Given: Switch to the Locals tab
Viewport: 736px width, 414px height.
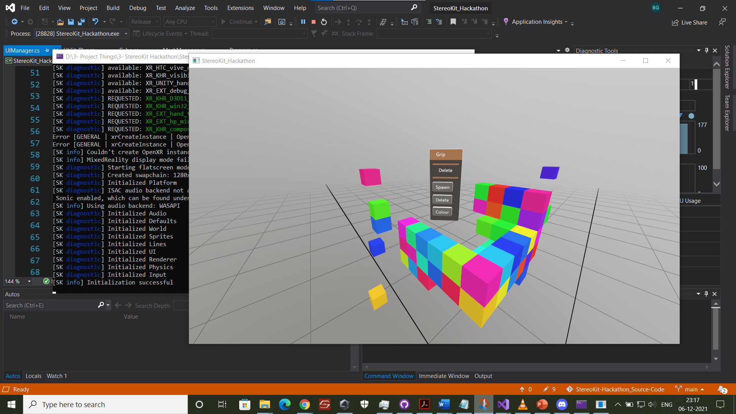Looking at the screenshot, I should pyautogui.click(x=33, y=376).
